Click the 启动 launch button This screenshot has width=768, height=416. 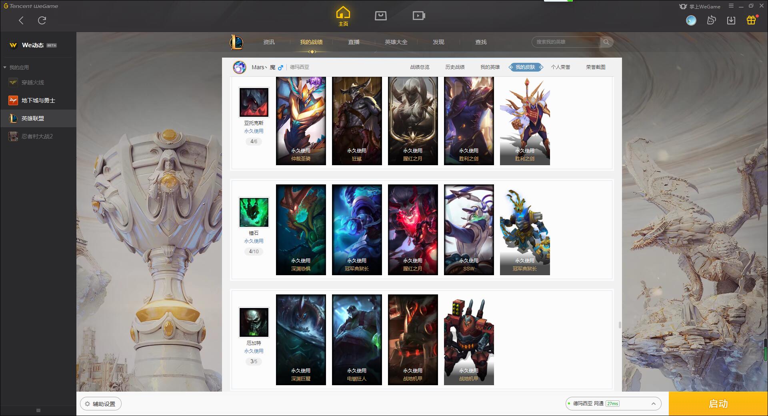[x=718, y=404]
